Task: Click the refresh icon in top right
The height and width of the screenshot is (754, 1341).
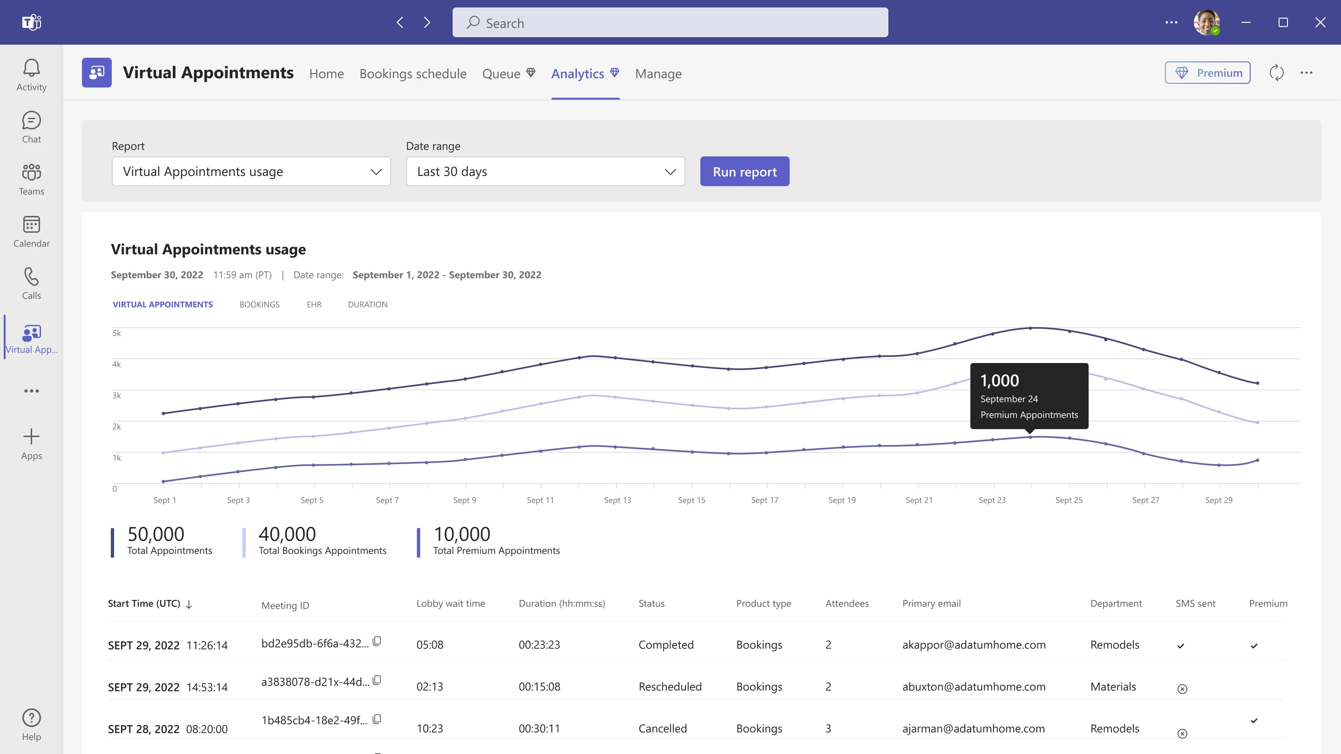Action: [x=1277, y=72]
